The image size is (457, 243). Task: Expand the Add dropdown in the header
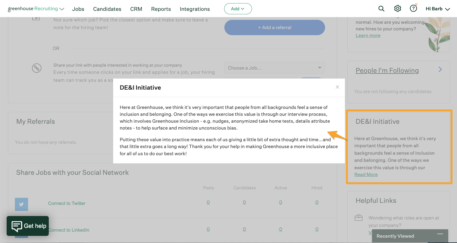(238, 8)
